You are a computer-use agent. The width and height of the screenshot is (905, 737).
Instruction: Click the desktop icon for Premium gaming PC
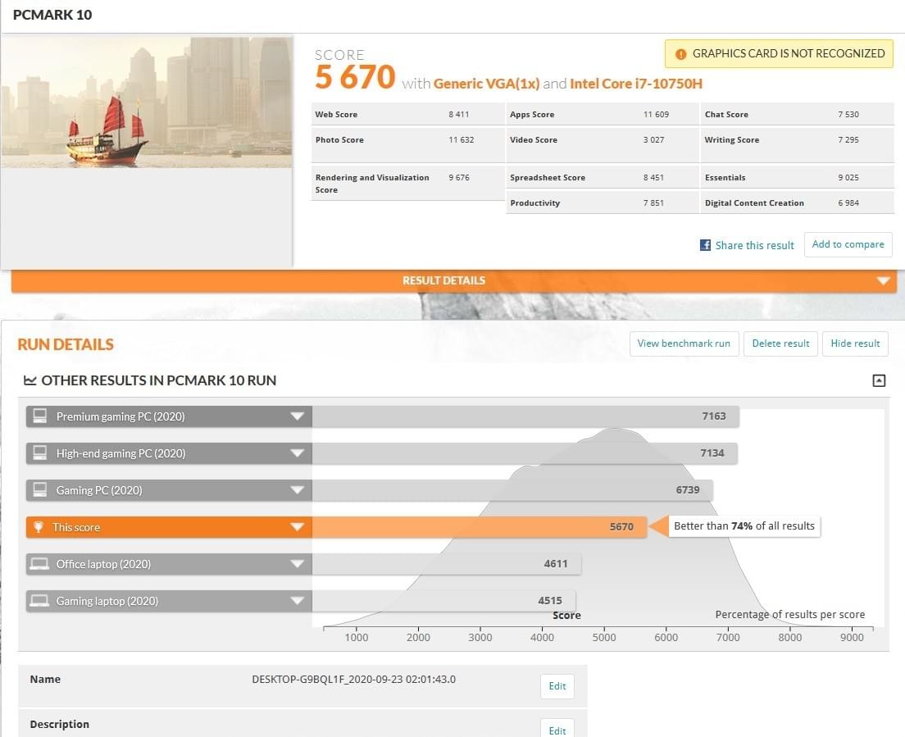(40, 416)
